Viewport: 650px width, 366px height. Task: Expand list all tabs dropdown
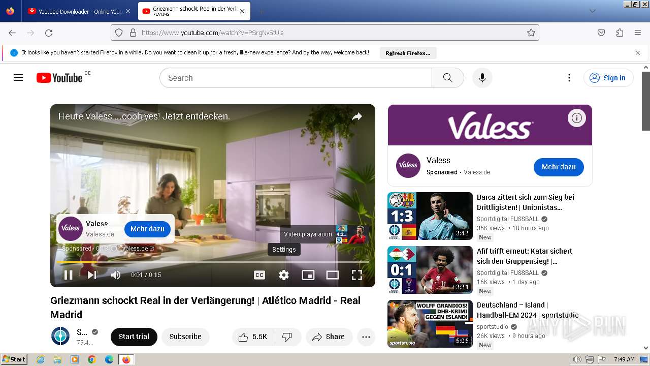593,11
